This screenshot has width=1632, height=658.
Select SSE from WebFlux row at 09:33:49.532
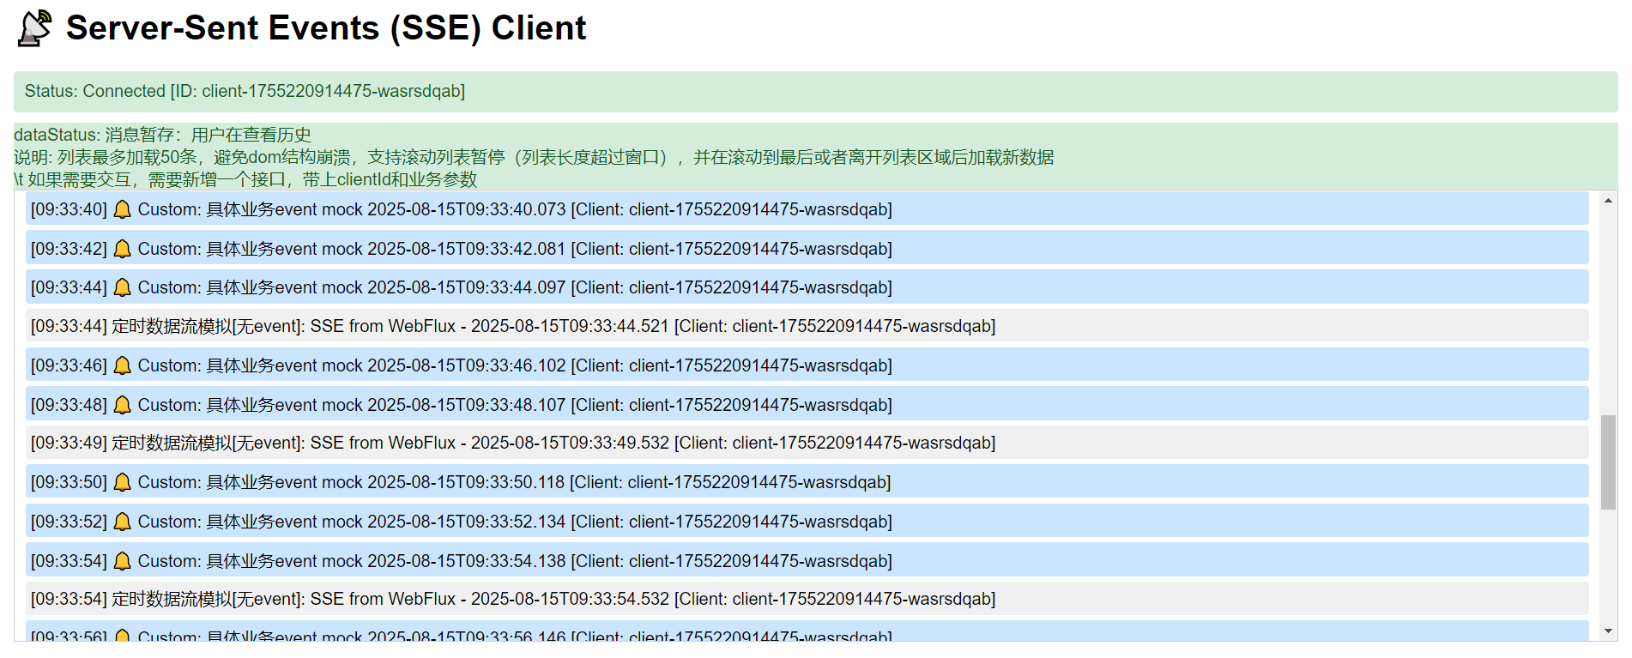coord(807,443)
